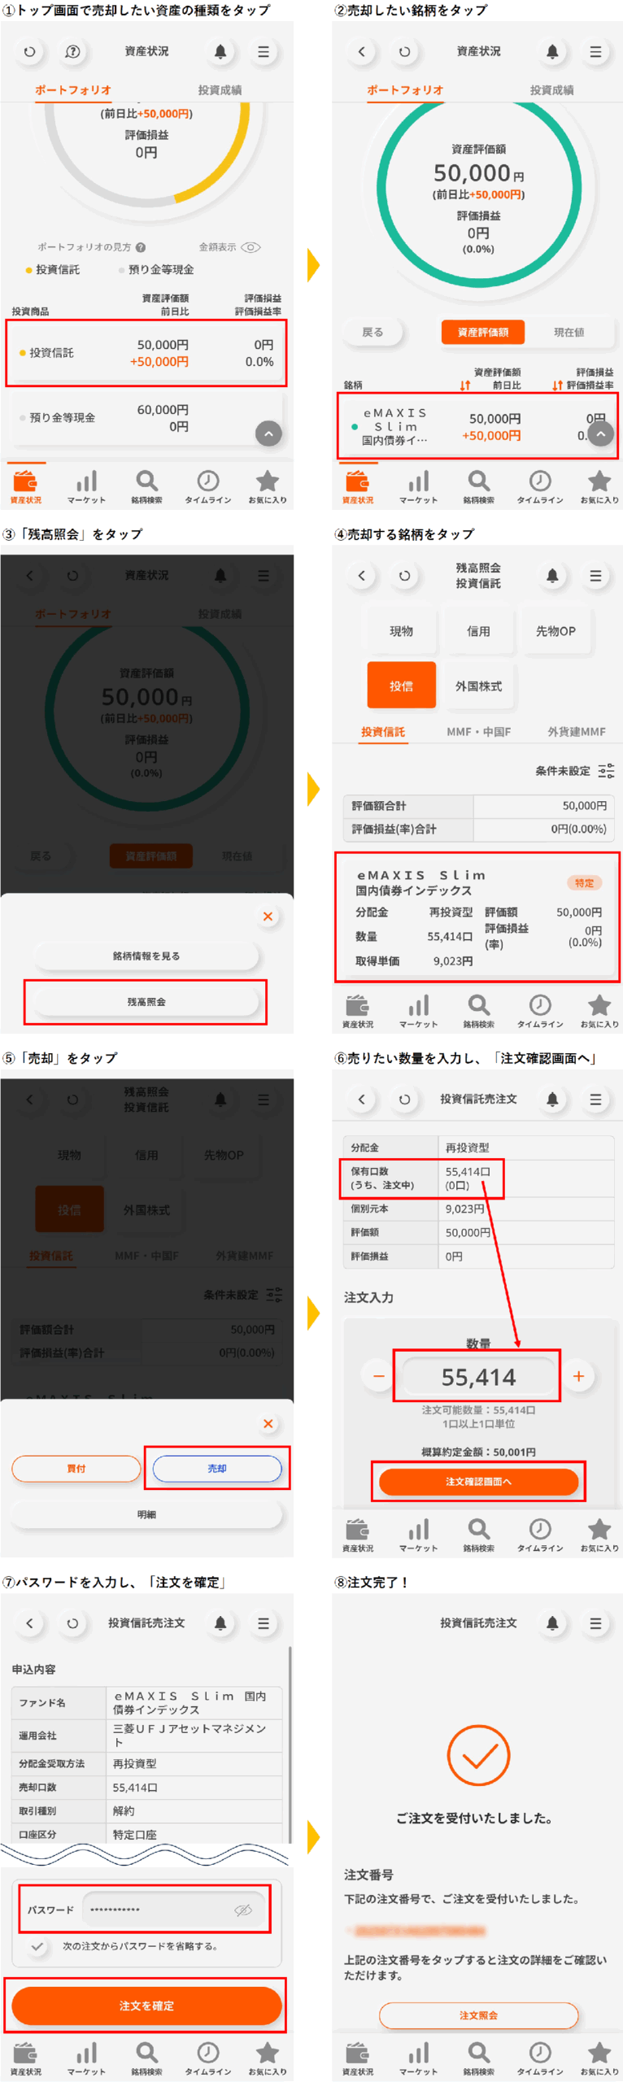623x2082 pixels.
Task: Tap the ポートフォリオの見方 help icon
Action: 141,247
